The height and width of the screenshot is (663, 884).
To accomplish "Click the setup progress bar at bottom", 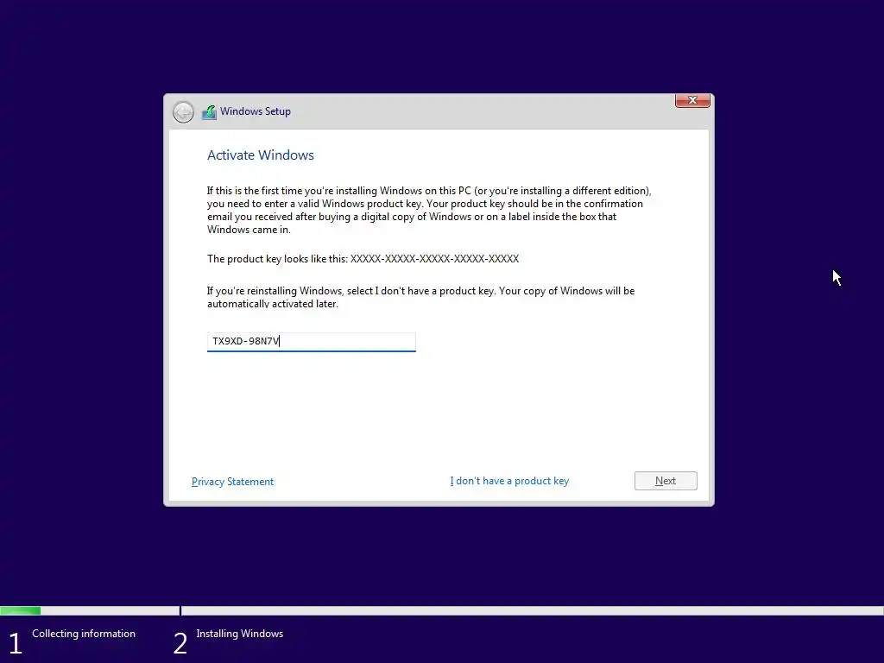I will (x=442, y=610).
